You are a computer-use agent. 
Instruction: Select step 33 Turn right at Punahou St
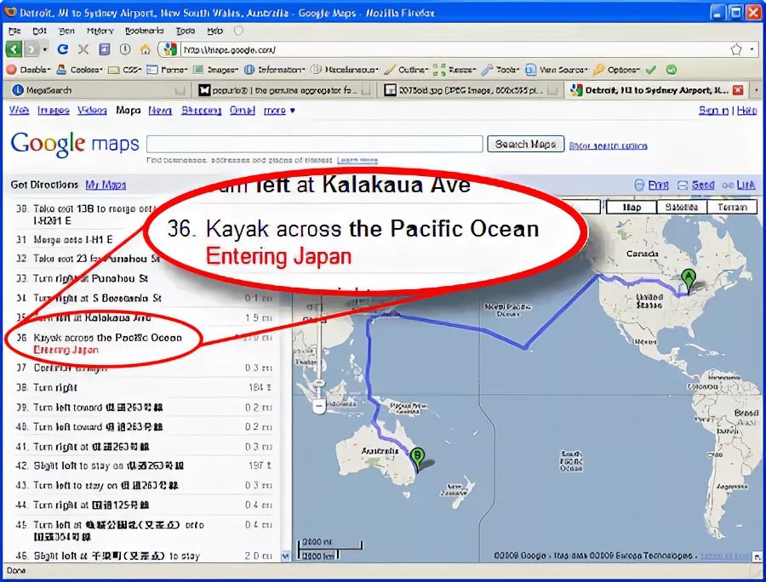[91, 278]
